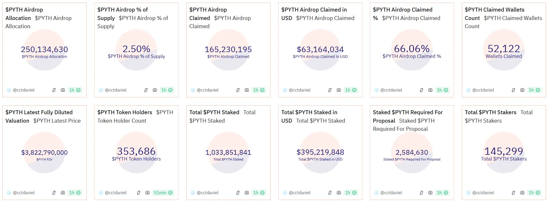This screenshot has width=551, height=205.
Task: Click the camera snapshot icon on Total $PYTH Stakers card
Action: [x=522, y=193]
